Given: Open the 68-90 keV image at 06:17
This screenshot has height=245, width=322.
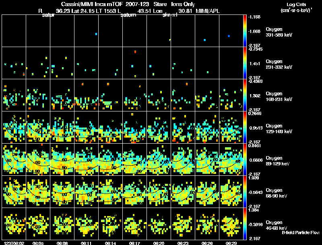Looking at the screenshot, I should 134,191.
